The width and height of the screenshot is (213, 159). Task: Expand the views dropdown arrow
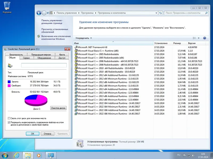(x=199, y=38)
